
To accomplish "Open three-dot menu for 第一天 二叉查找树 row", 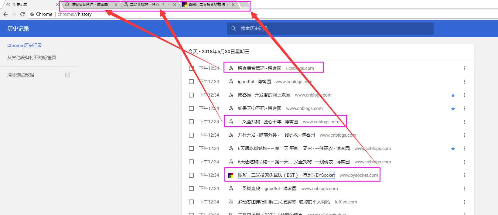I will coord(465,162).
